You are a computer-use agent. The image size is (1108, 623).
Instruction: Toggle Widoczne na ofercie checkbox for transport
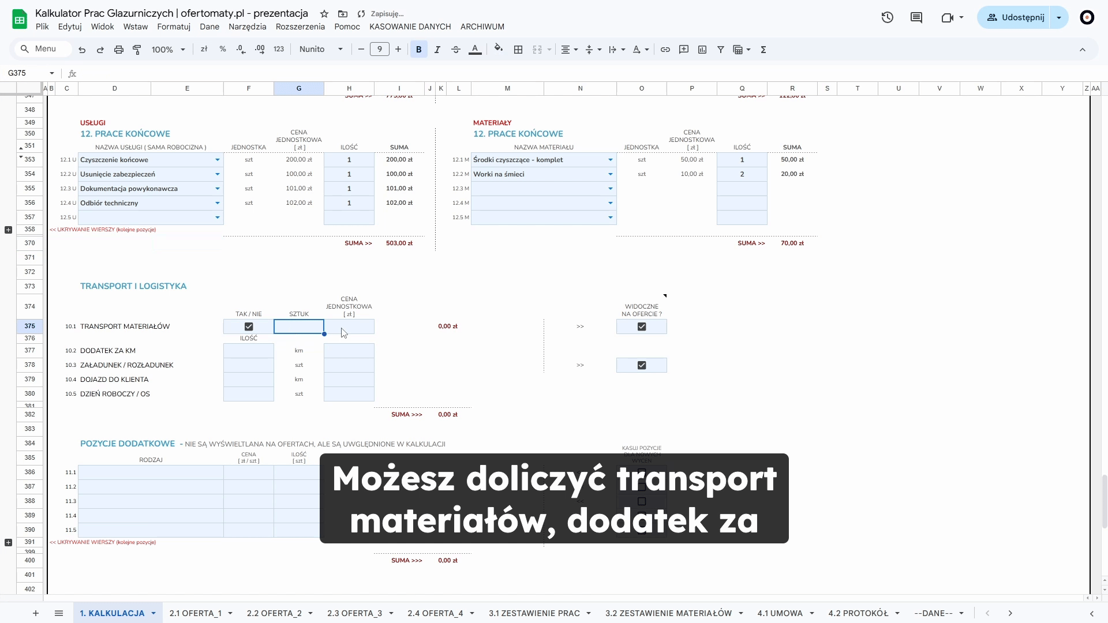pos(641,326)
